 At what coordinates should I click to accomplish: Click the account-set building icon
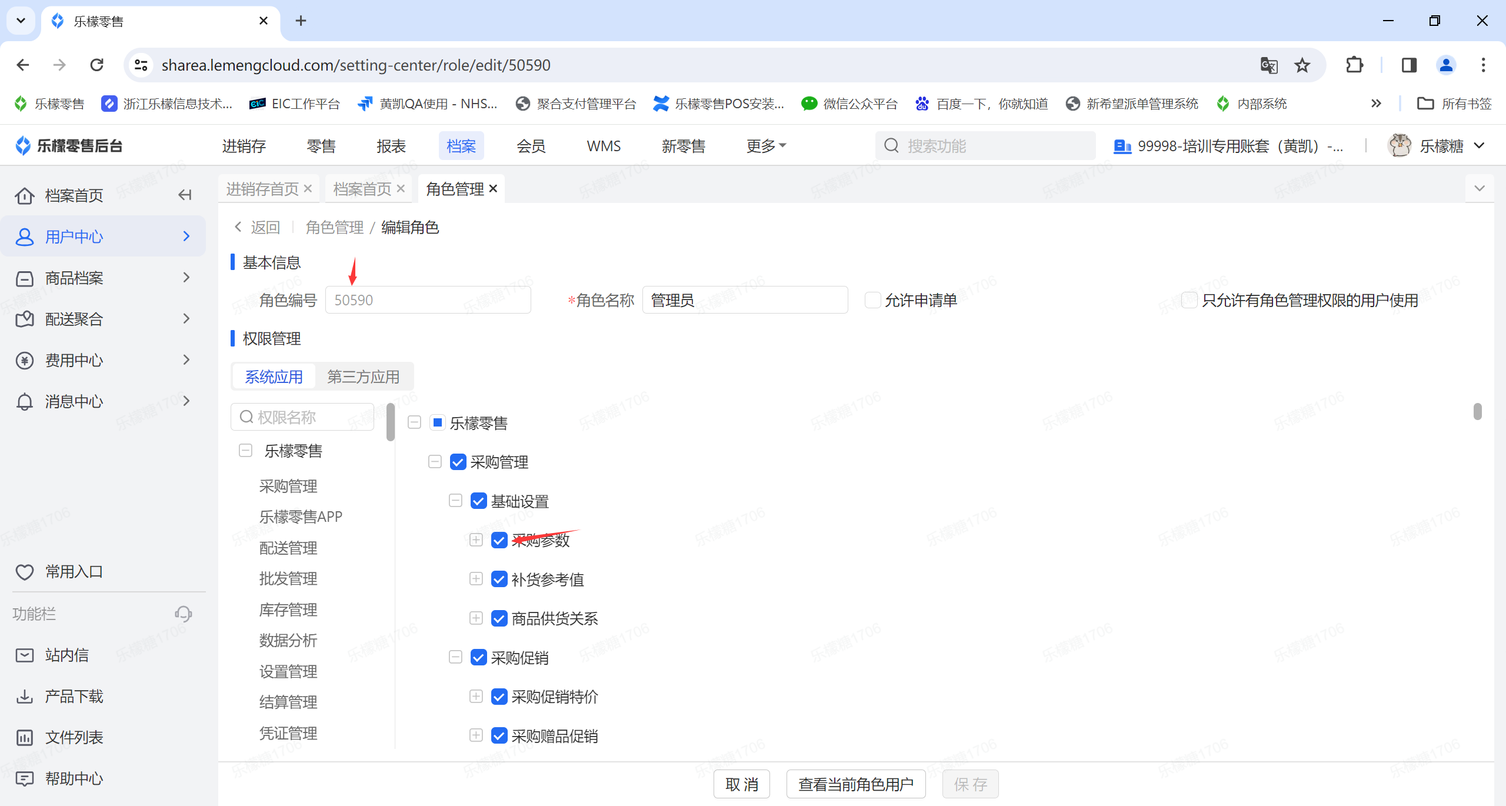pos(1122,146)
